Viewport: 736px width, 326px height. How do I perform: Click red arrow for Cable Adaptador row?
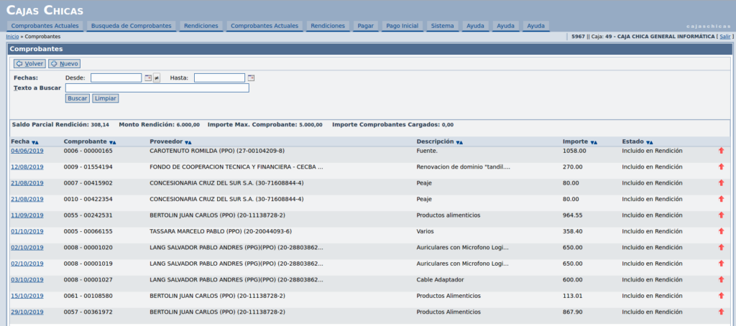click(x=721, y=279)
